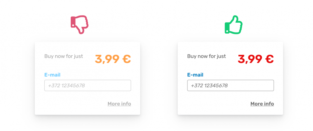The image size is (313, 131).
Task: Click the sleeve cuff of the thumbs-down icon
Action: 73,22
